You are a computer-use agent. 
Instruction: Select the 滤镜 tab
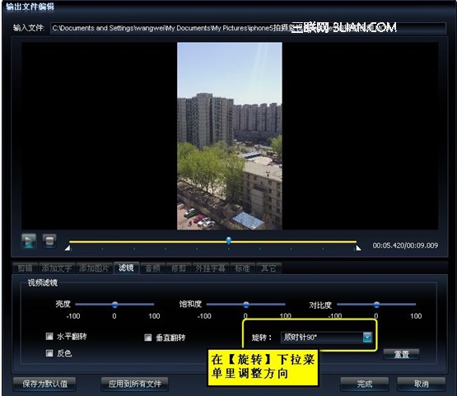point(126,268)
